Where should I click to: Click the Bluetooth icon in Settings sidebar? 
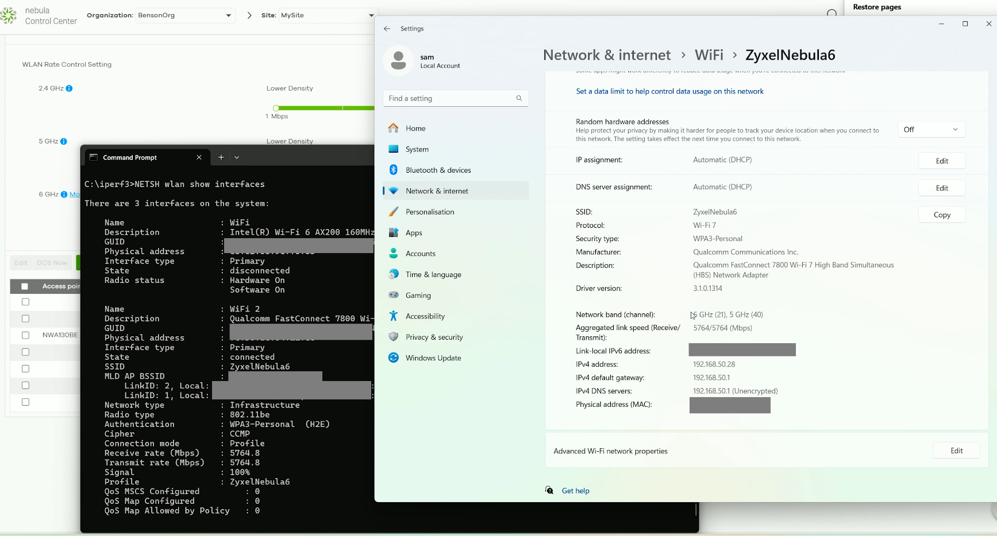pos(393,170)
